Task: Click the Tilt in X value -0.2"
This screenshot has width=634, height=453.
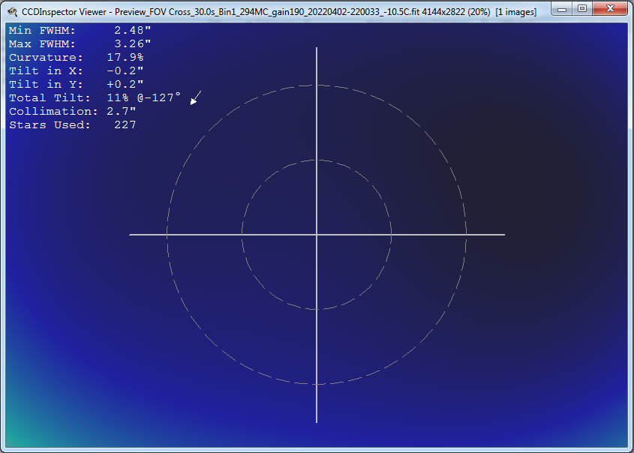Action: click(125, 70)
